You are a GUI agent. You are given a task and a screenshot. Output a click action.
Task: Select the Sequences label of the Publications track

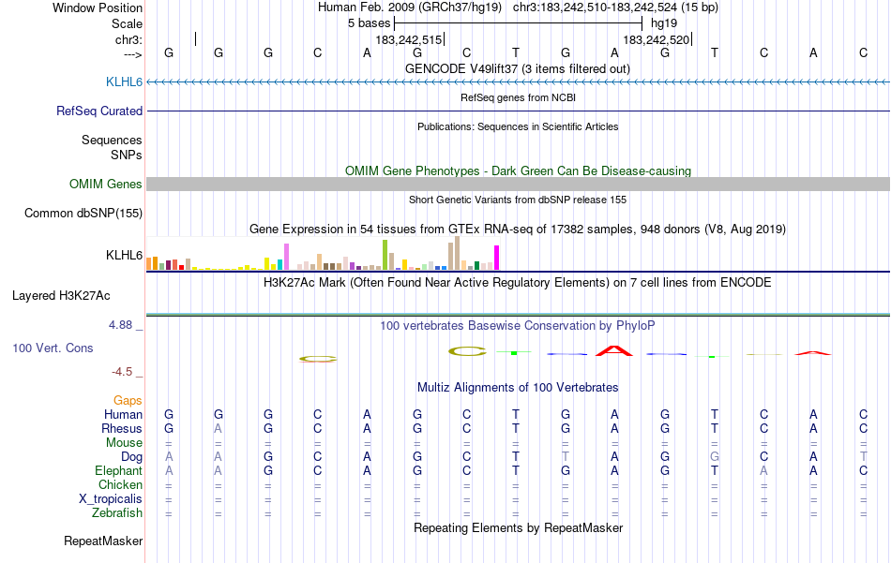(x=112, y=141)
